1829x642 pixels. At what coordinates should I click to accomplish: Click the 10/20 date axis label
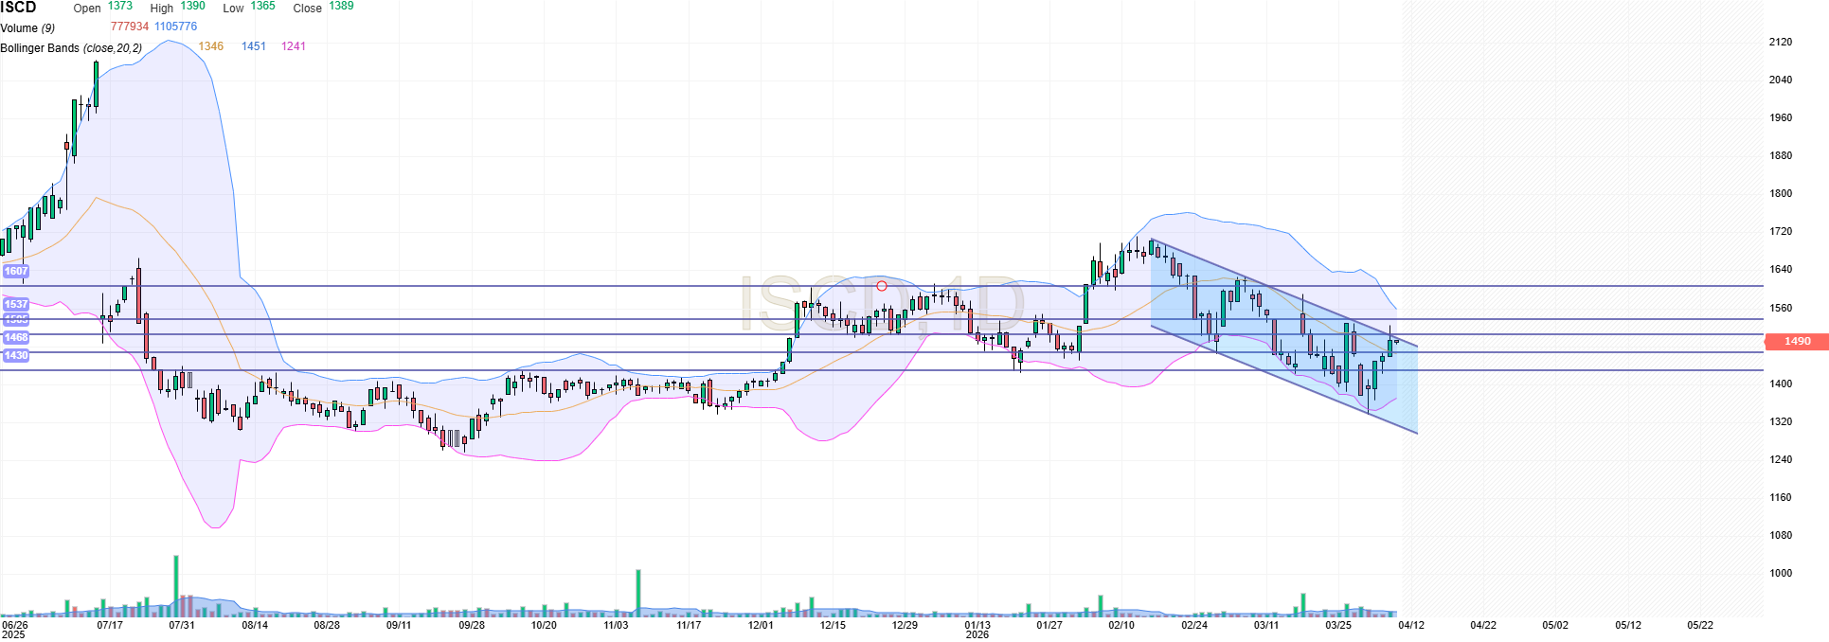pyautogui.click(x=544, y=625)
